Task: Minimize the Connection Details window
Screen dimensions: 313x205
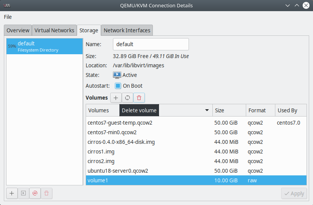Action: coord(288,5)
